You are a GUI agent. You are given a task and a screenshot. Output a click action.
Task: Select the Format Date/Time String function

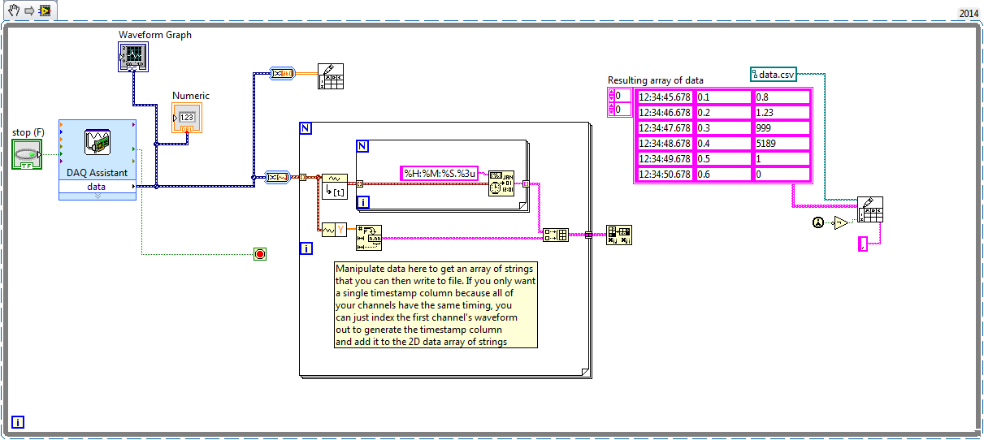point(501,183)
